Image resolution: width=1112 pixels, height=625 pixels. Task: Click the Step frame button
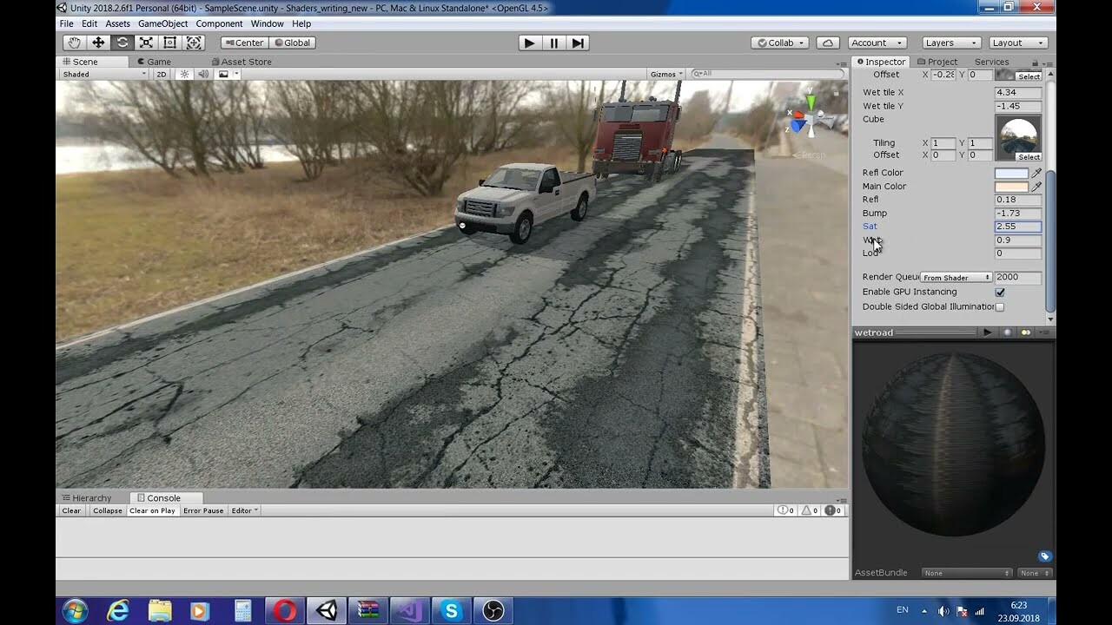coord(577,42)
